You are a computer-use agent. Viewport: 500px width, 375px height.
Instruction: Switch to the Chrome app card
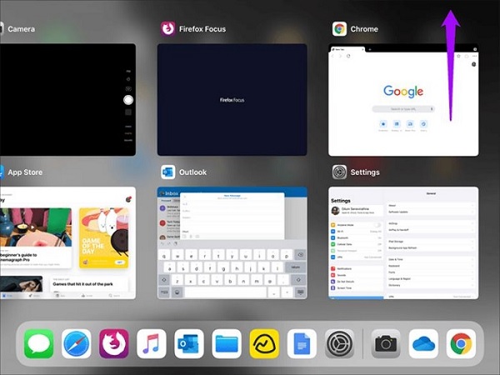403,100
